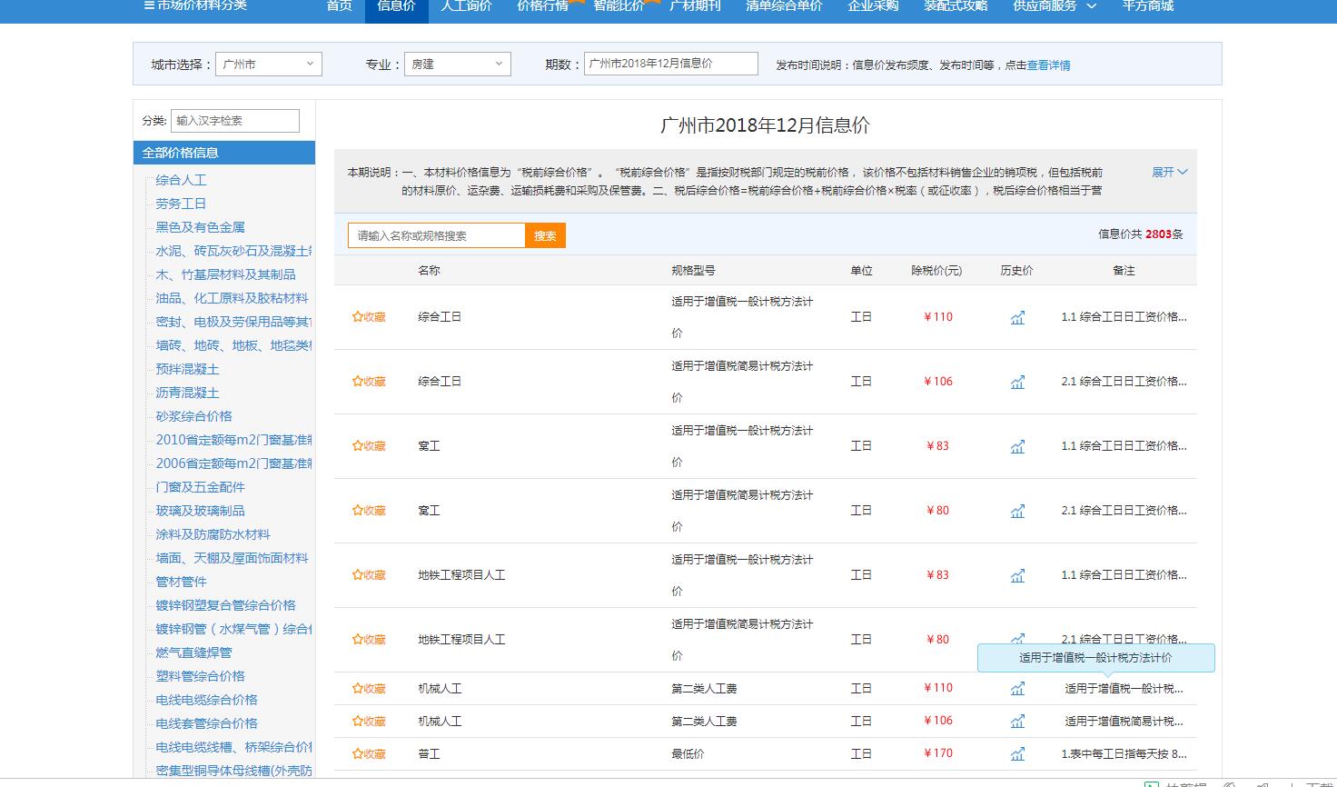Favorite the 机械人工 ¥106 row
This screenshot has width=1337, height=787.
coord(369,722)
